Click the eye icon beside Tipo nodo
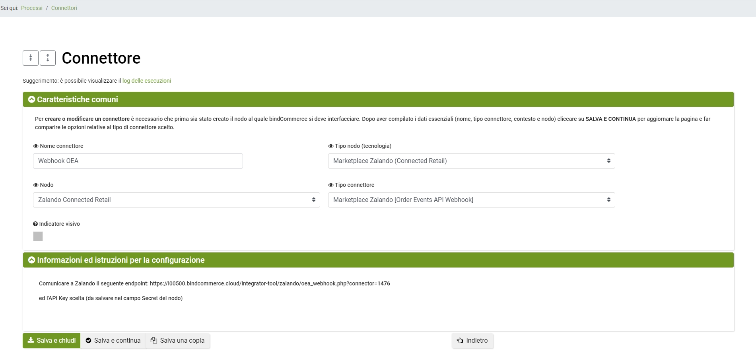 (330, 146)
